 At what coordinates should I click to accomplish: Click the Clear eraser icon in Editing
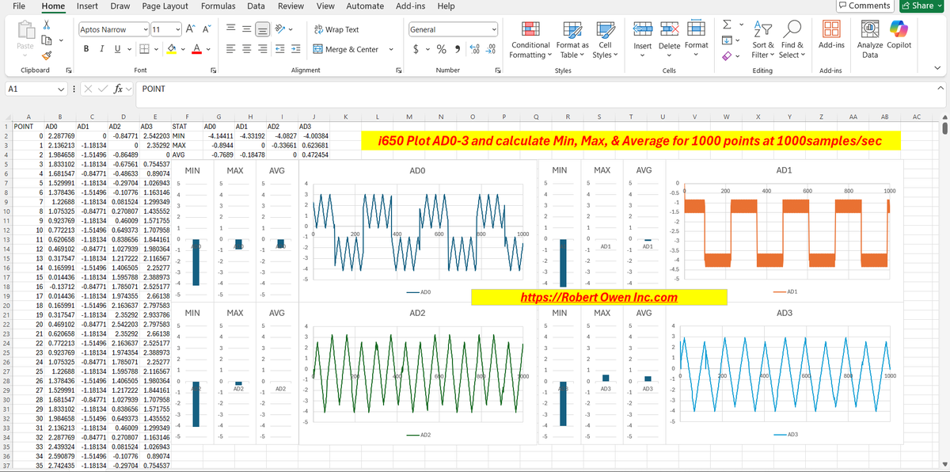pyautogui.click(x=727, y=55)
